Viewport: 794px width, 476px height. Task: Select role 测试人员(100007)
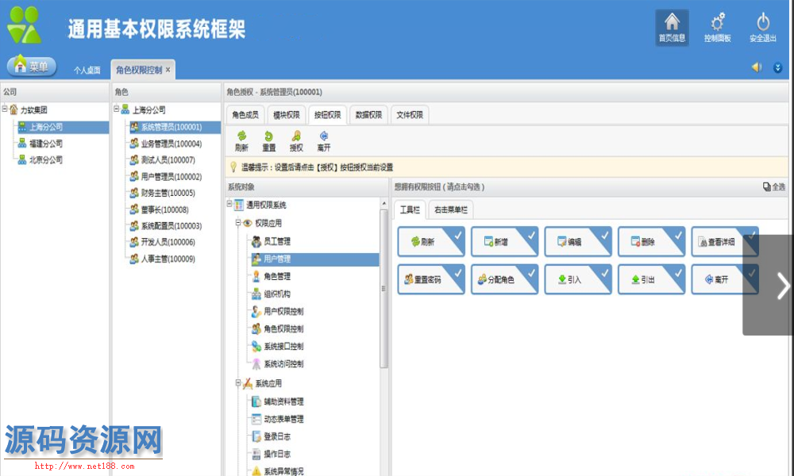tap(168, 159)
